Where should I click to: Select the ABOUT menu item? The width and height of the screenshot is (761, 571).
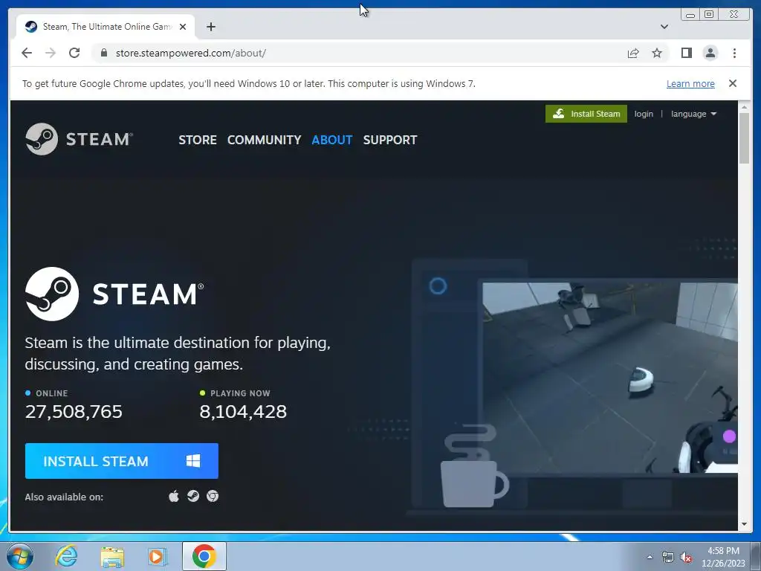point(332,140)
